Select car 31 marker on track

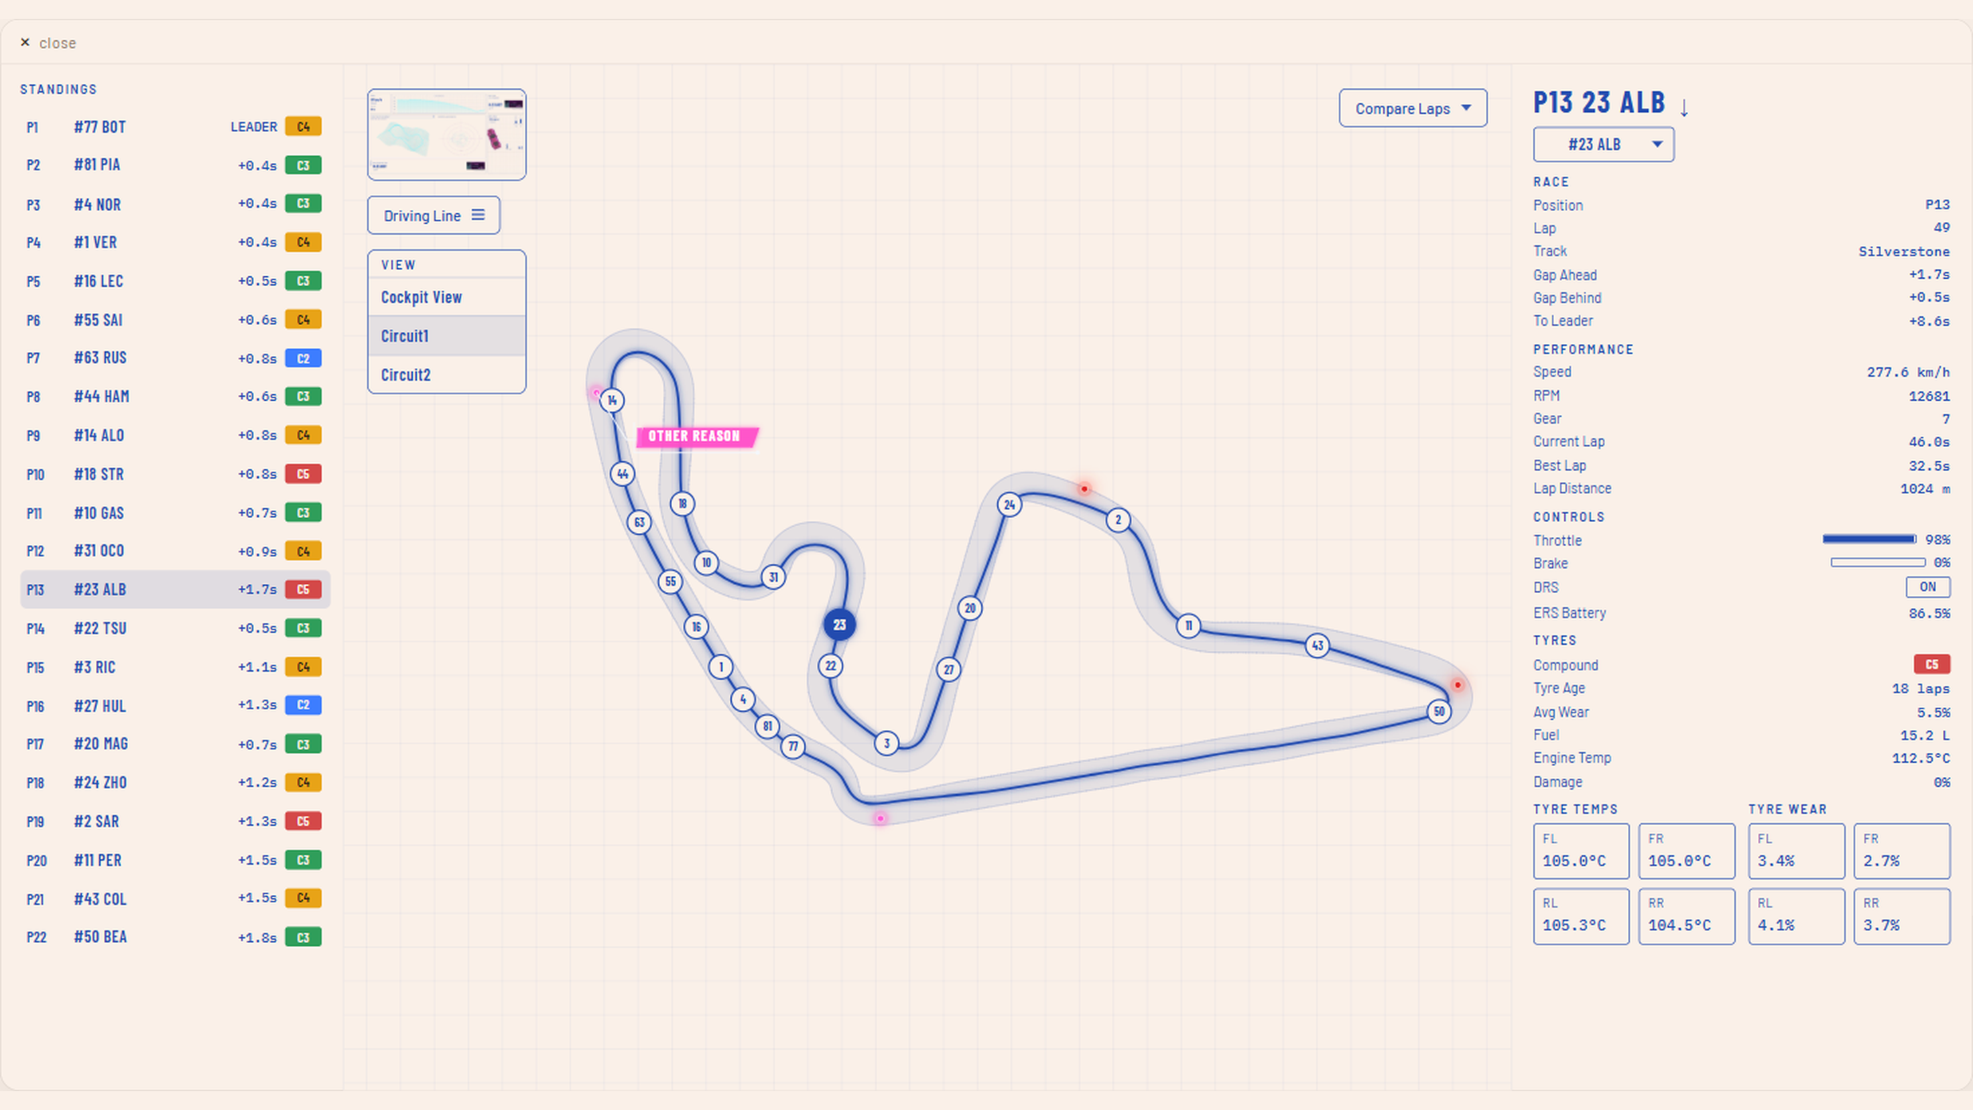(x=773, y=577)
